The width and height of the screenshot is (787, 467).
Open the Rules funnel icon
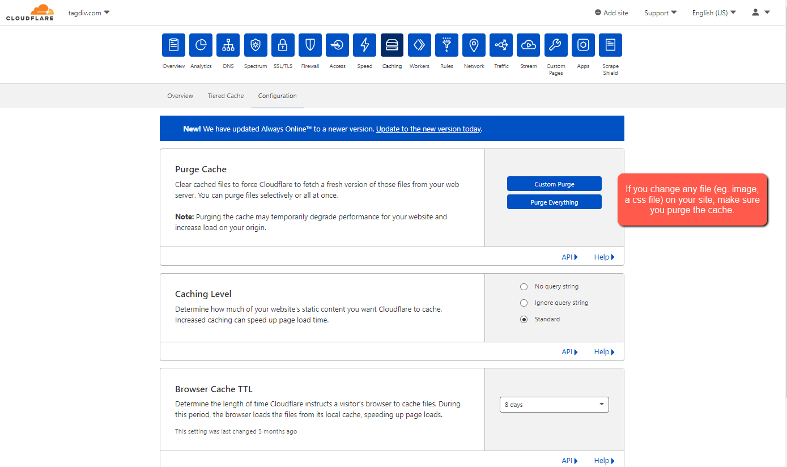[x=446, y=45]
